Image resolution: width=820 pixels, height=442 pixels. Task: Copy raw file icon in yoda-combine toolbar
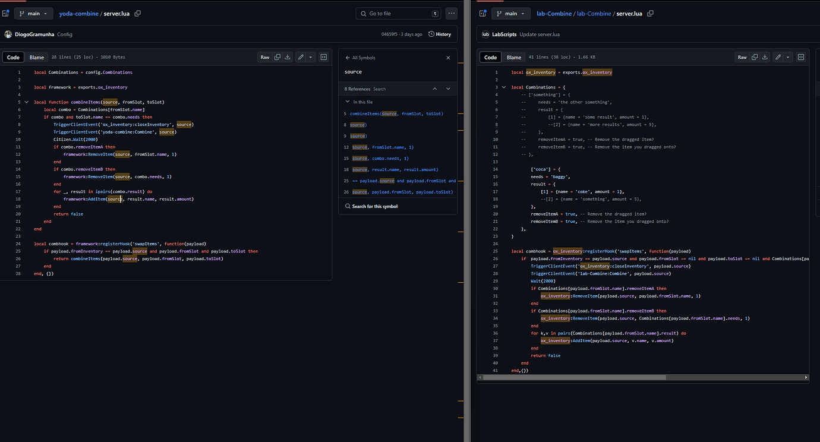click(277, 57)
